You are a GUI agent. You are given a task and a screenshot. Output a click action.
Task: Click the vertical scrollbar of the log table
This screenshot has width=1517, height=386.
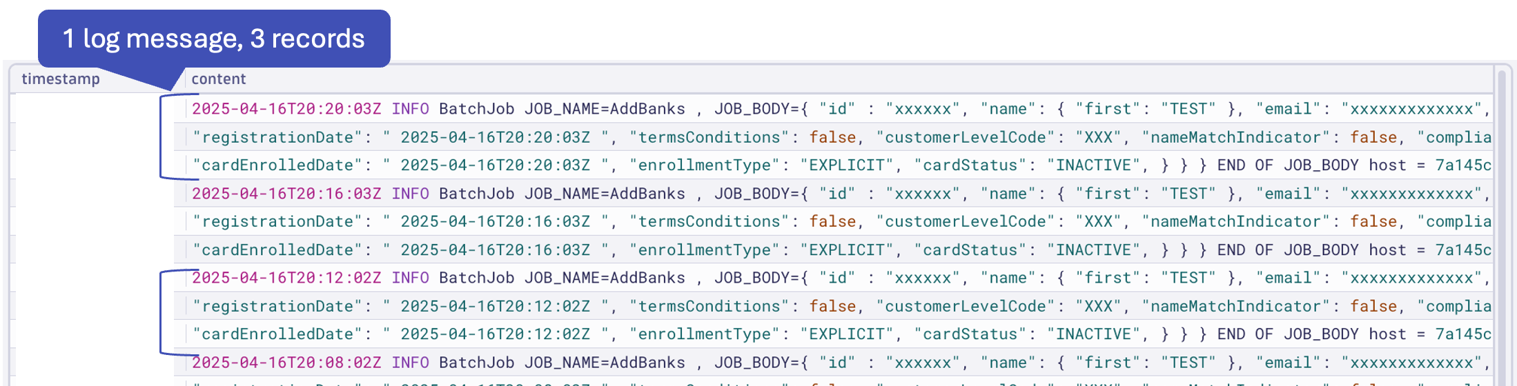pos(1502,227)
